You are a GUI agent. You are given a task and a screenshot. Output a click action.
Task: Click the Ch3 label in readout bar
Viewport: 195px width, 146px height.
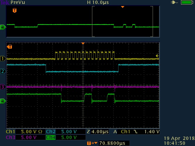coord(10,137)
